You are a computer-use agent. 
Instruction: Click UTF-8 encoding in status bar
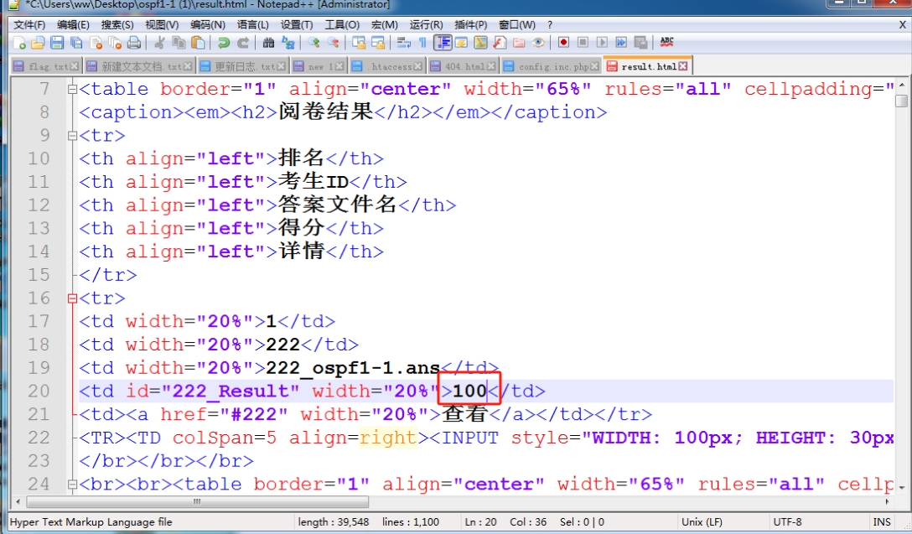tap(787, 521)
